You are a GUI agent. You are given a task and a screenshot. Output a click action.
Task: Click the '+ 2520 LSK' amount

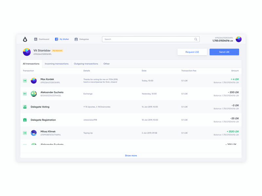(233, 132)
